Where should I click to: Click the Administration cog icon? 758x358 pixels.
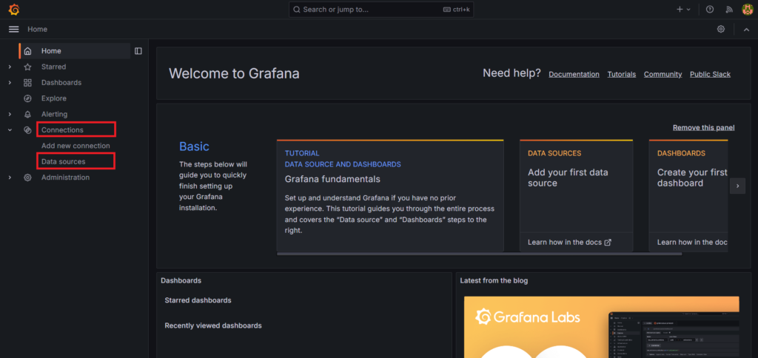(x=27, y=178)
